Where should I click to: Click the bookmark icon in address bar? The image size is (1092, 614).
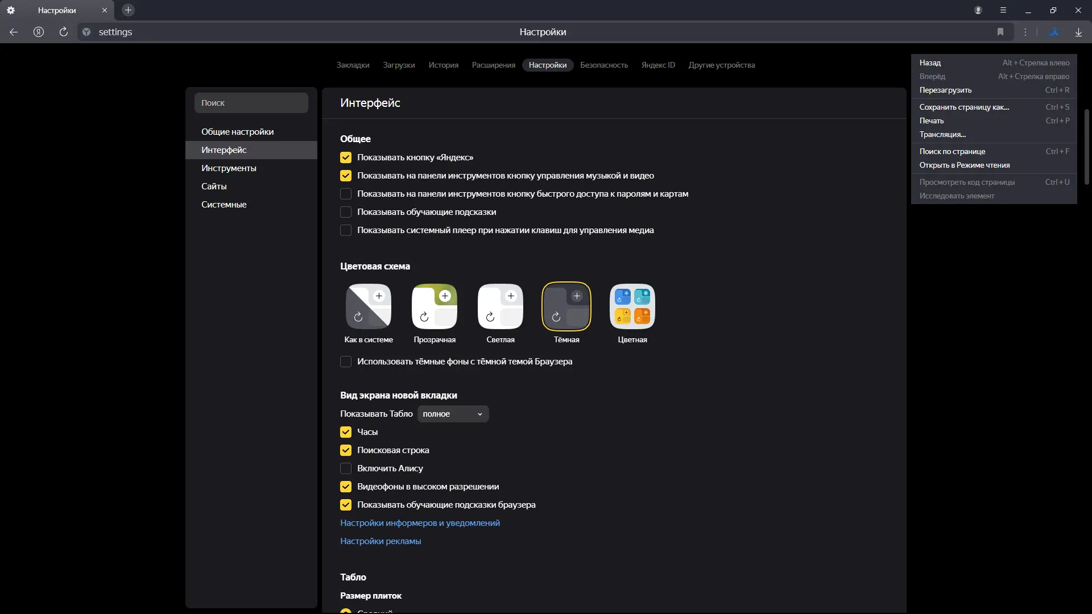click(x=1000, y=32)
